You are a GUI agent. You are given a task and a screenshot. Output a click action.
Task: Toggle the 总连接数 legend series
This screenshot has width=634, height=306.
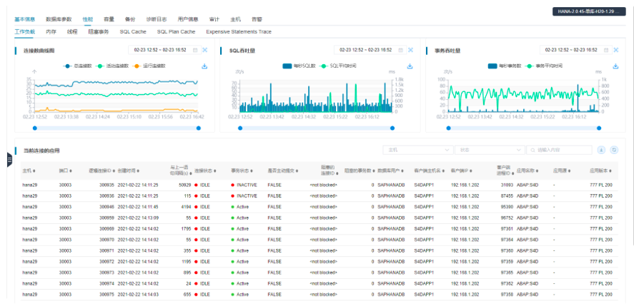tap(78, 66)
